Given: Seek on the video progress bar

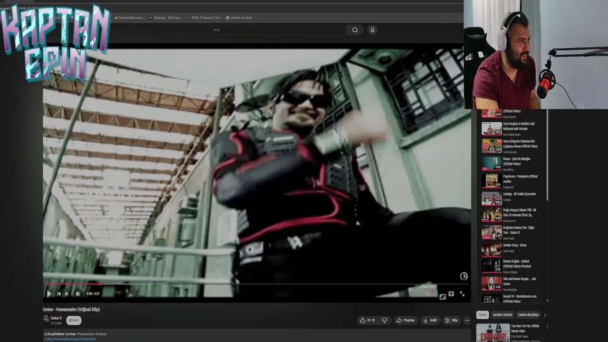Looking at the screenshot, I should [256, 284].
